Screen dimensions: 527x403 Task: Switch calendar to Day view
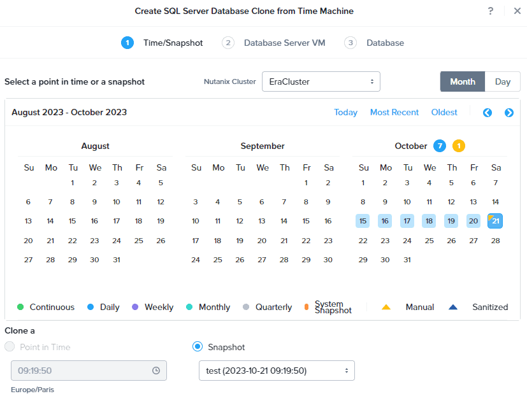click(502, 81)
